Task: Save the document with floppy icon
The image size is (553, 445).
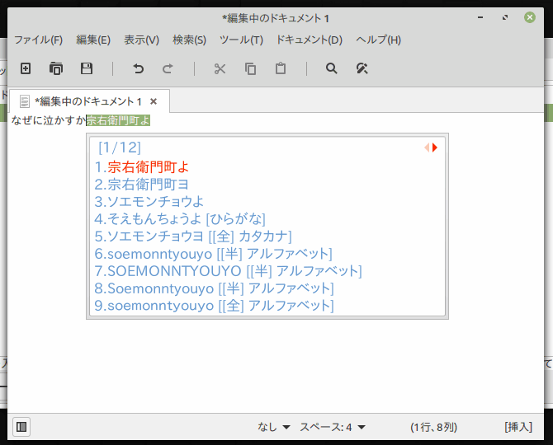Action: click(x=87, y=68)
